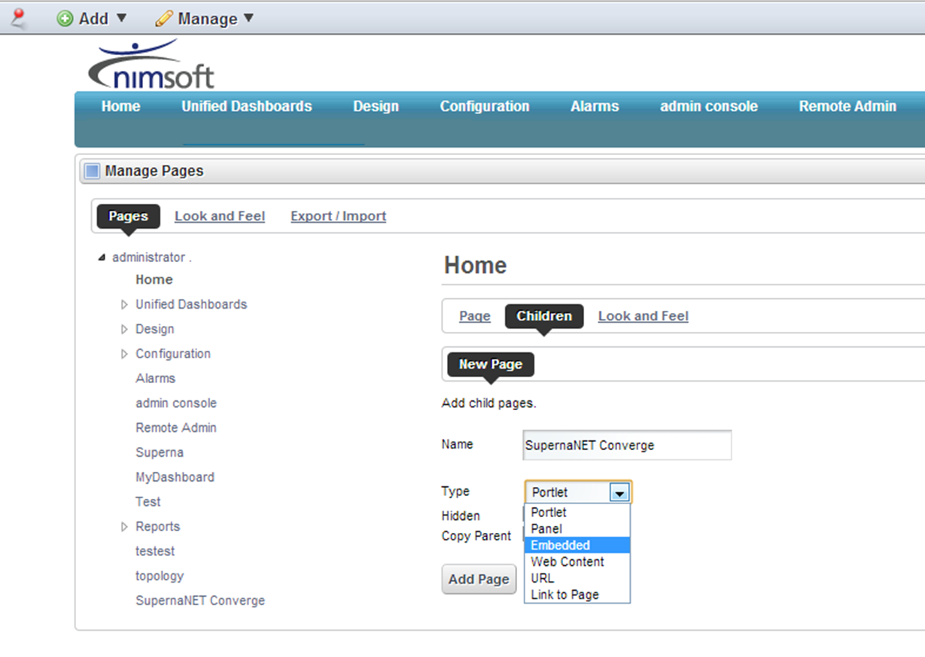
Task: Select Unified Dashboards in page tree
Action: (x=191, y=305)
